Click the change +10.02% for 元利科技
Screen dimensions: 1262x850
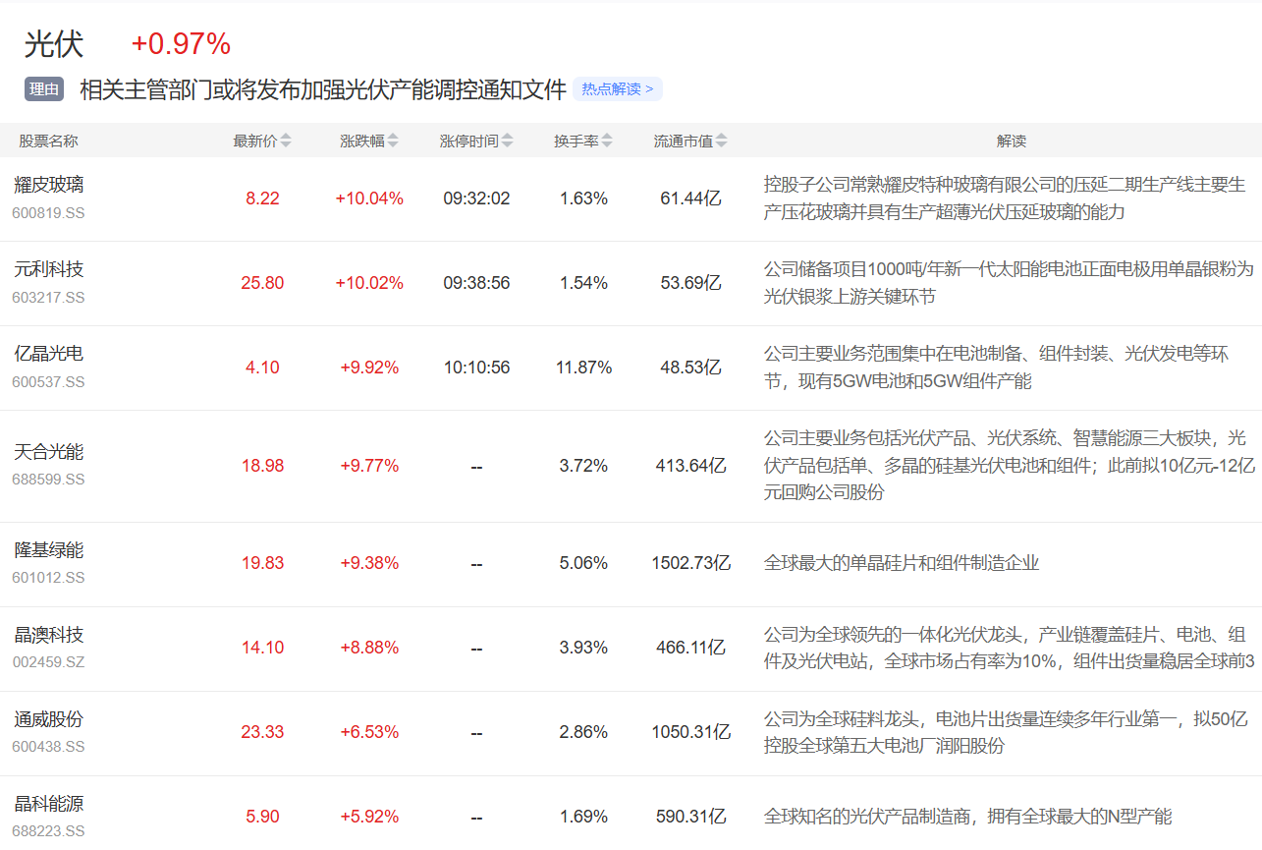pos(369,283)
